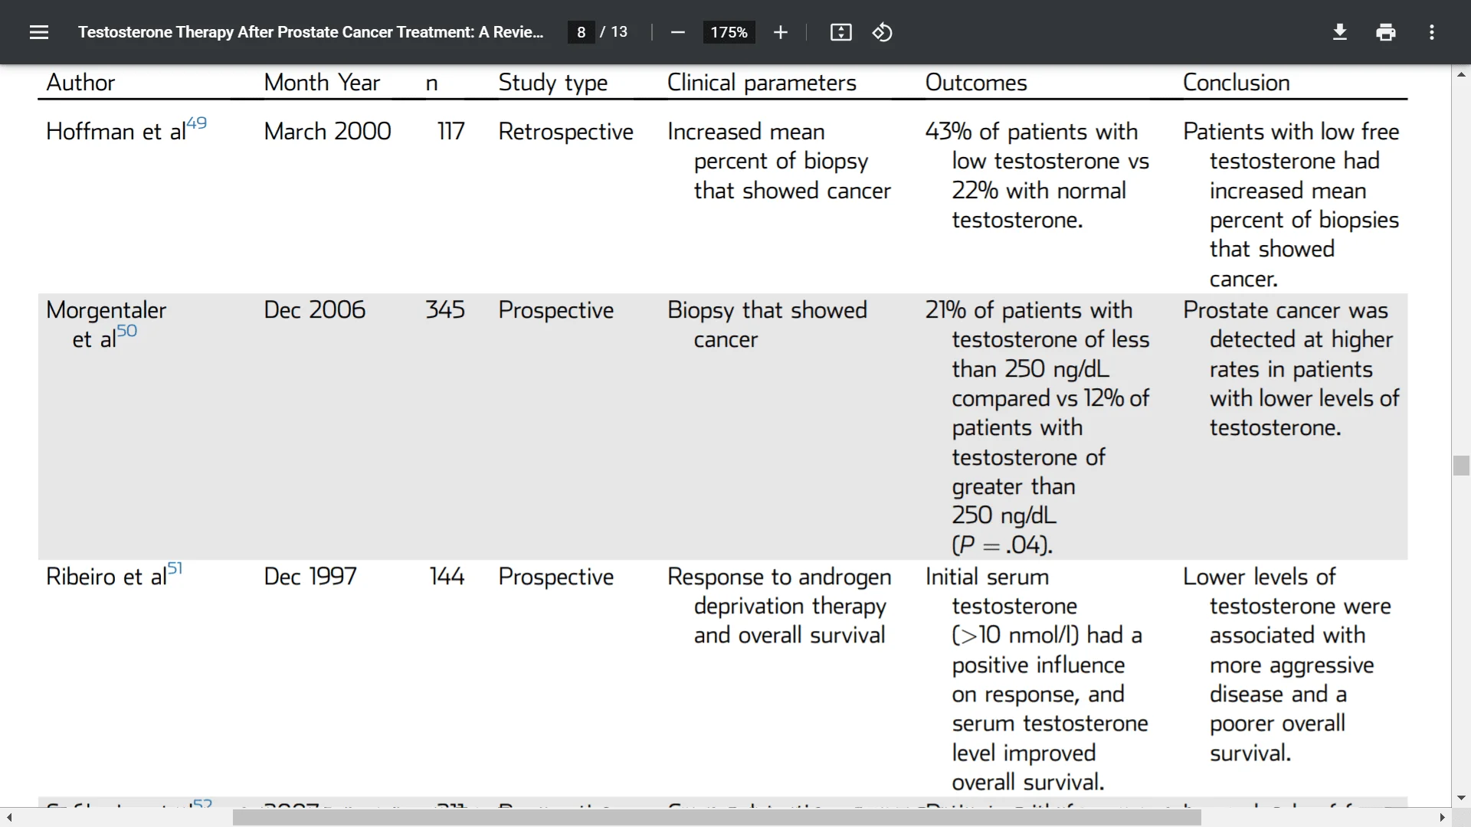Open the sidebar hamburger menu
The image size is (1471, 827).
tap(39, 32)
